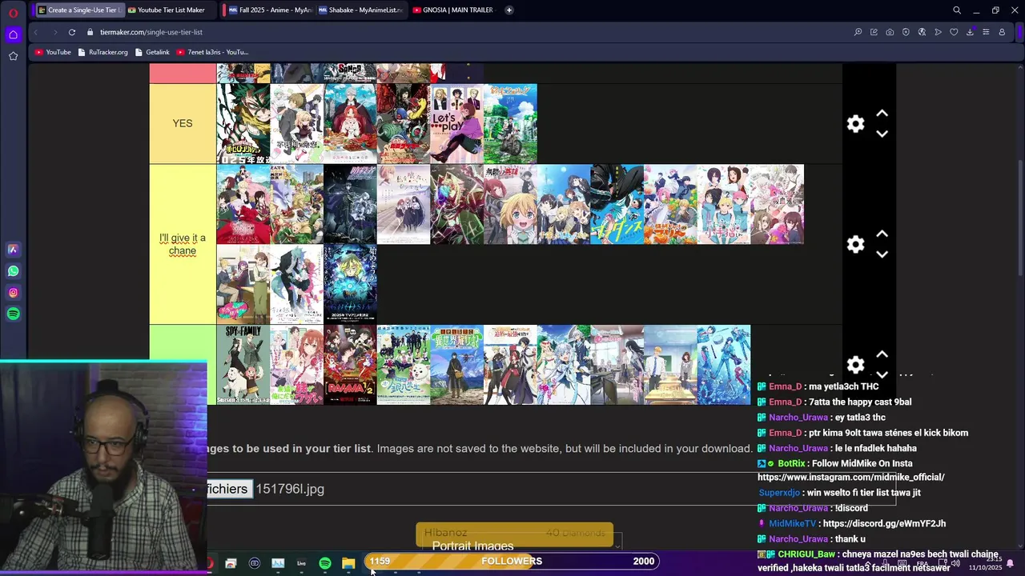Open the Windows notification bell
The height and width of the screenshot is (576, 1025).
1010,564
